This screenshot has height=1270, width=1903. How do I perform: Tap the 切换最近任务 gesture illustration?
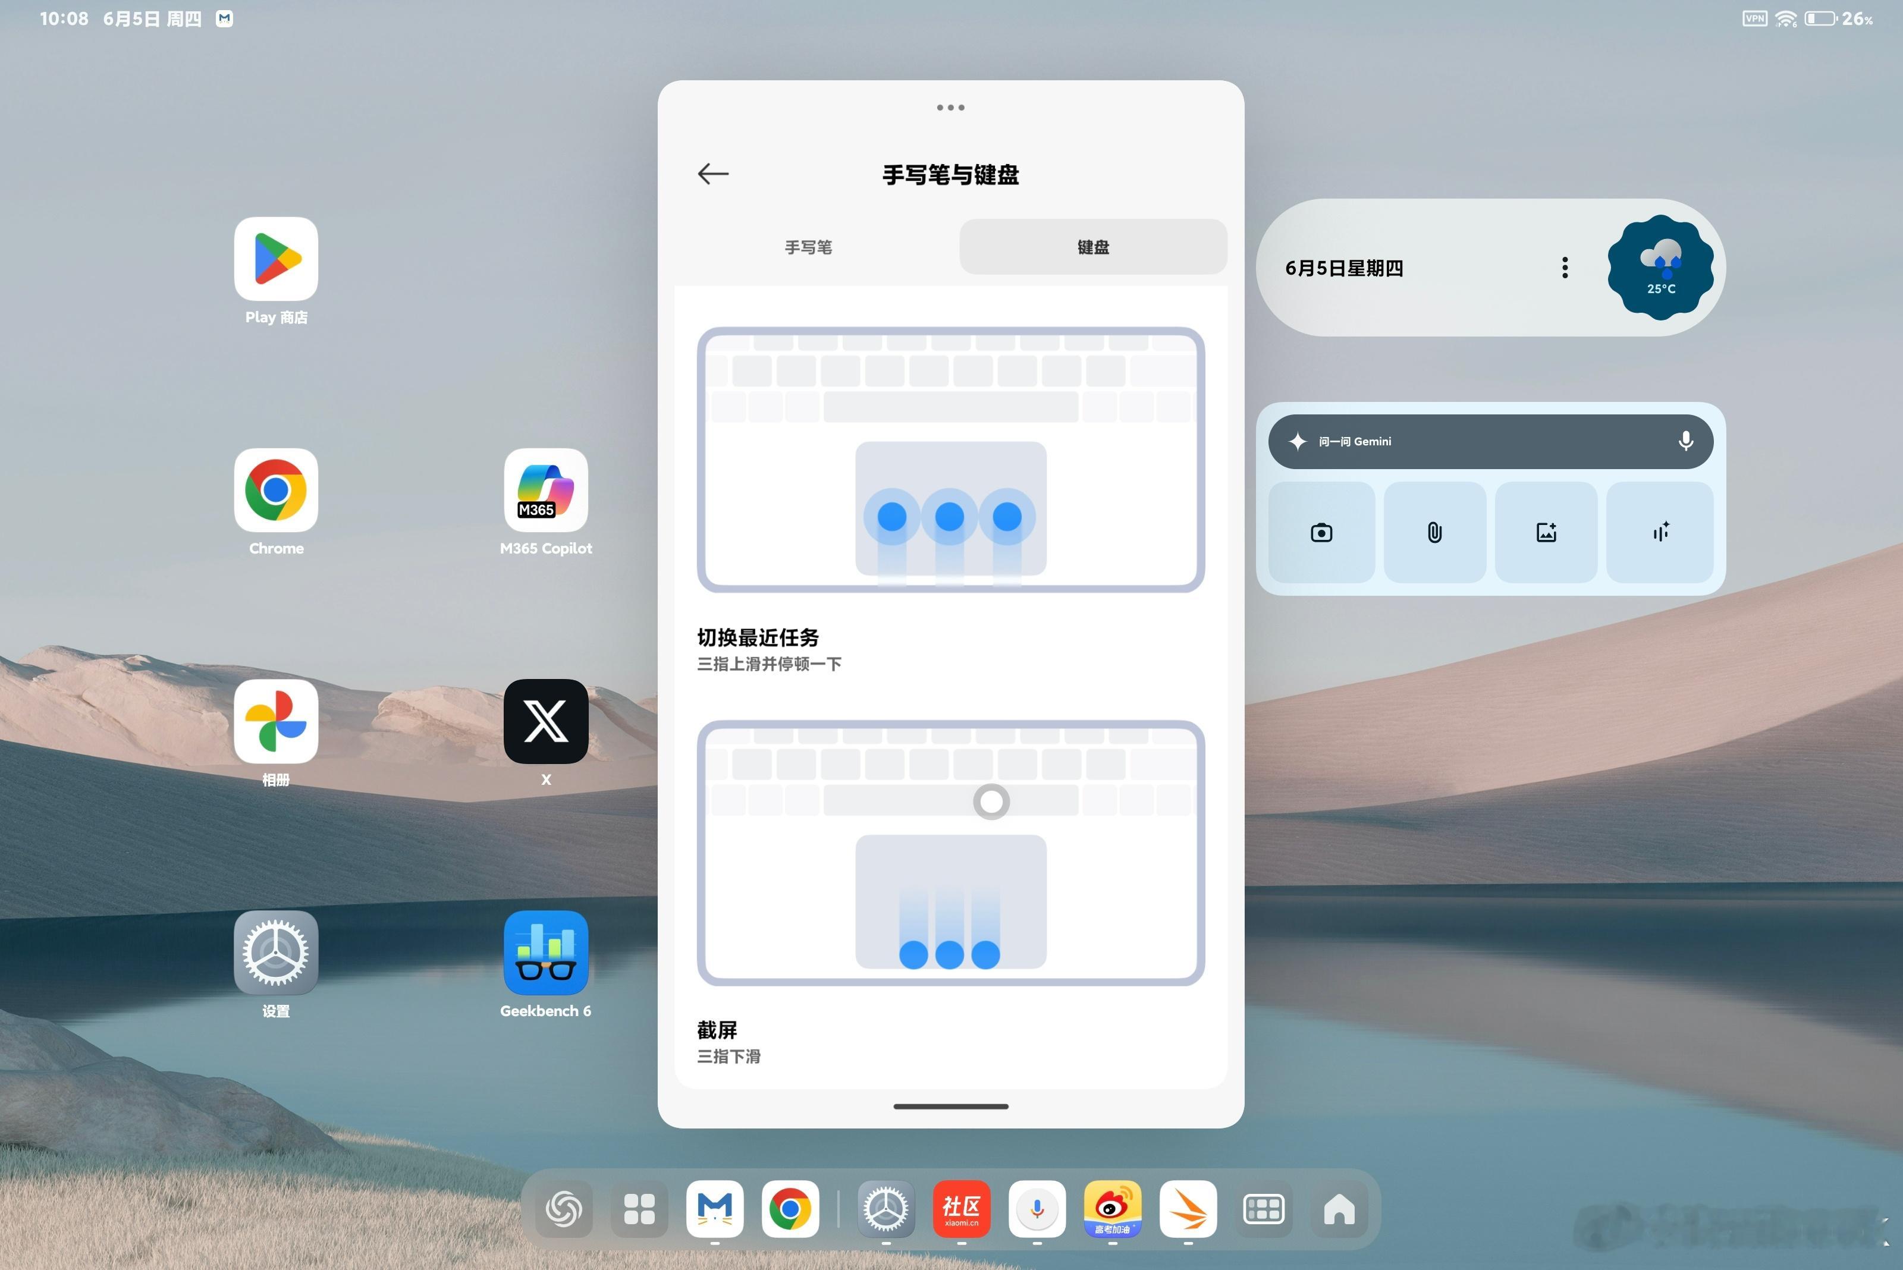[950, 459]
